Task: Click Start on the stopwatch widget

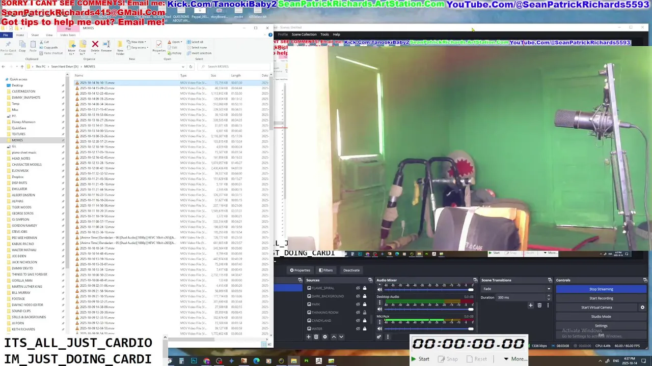Action: [420, 359]
